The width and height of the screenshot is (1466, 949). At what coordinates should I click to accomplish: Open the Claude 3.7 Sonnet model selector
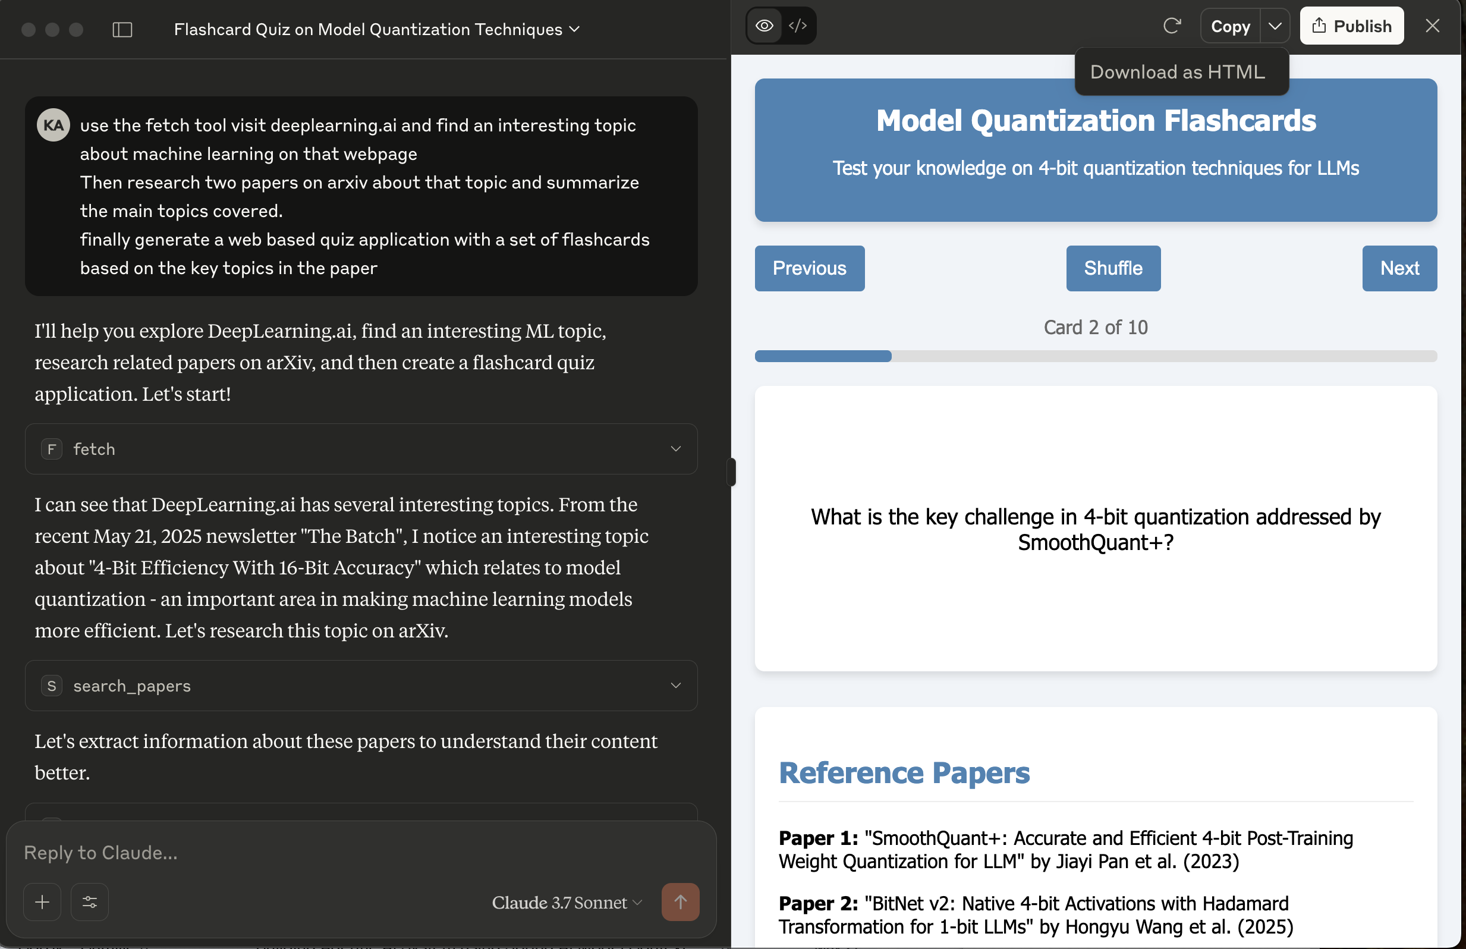(567, 902)
